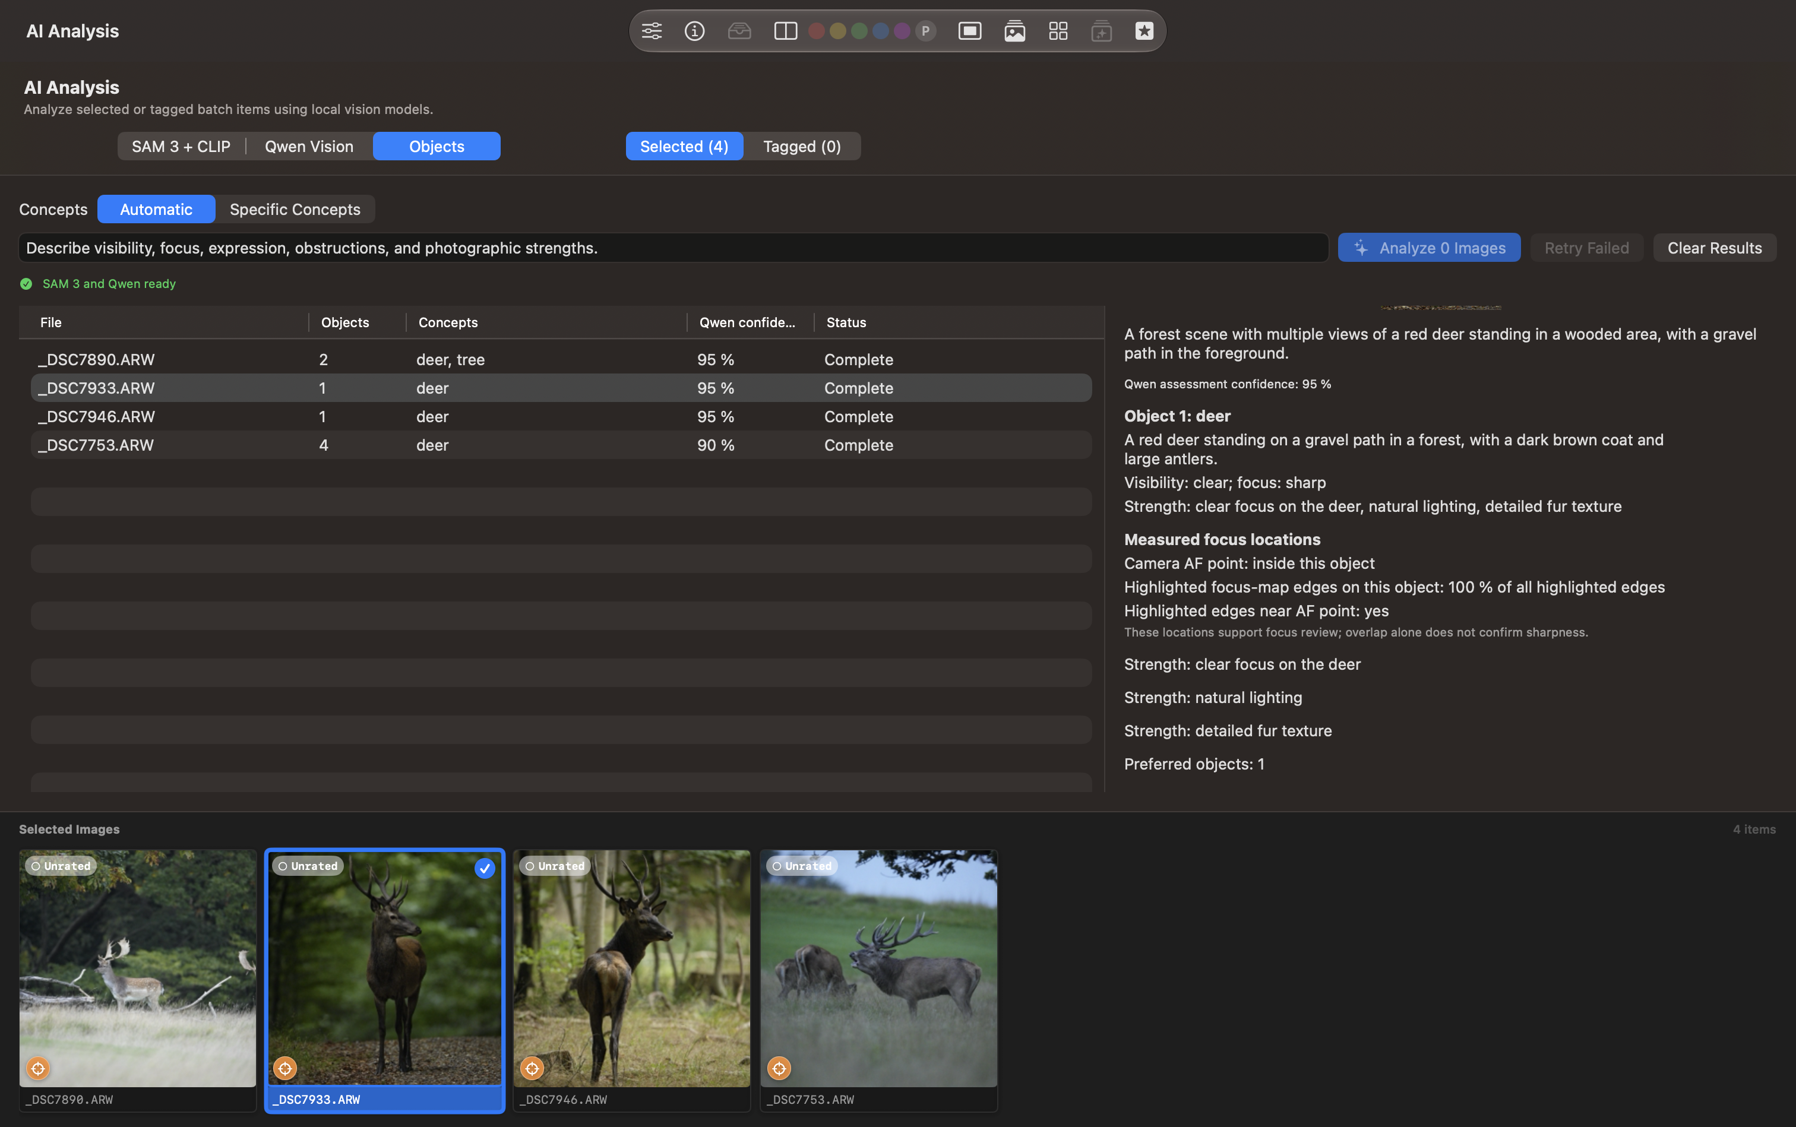This screenshot has height=1127, width=1796.
Task: Toggle Unrated badge on _DSC7933.ARW thumbnail
Action: 308,866
